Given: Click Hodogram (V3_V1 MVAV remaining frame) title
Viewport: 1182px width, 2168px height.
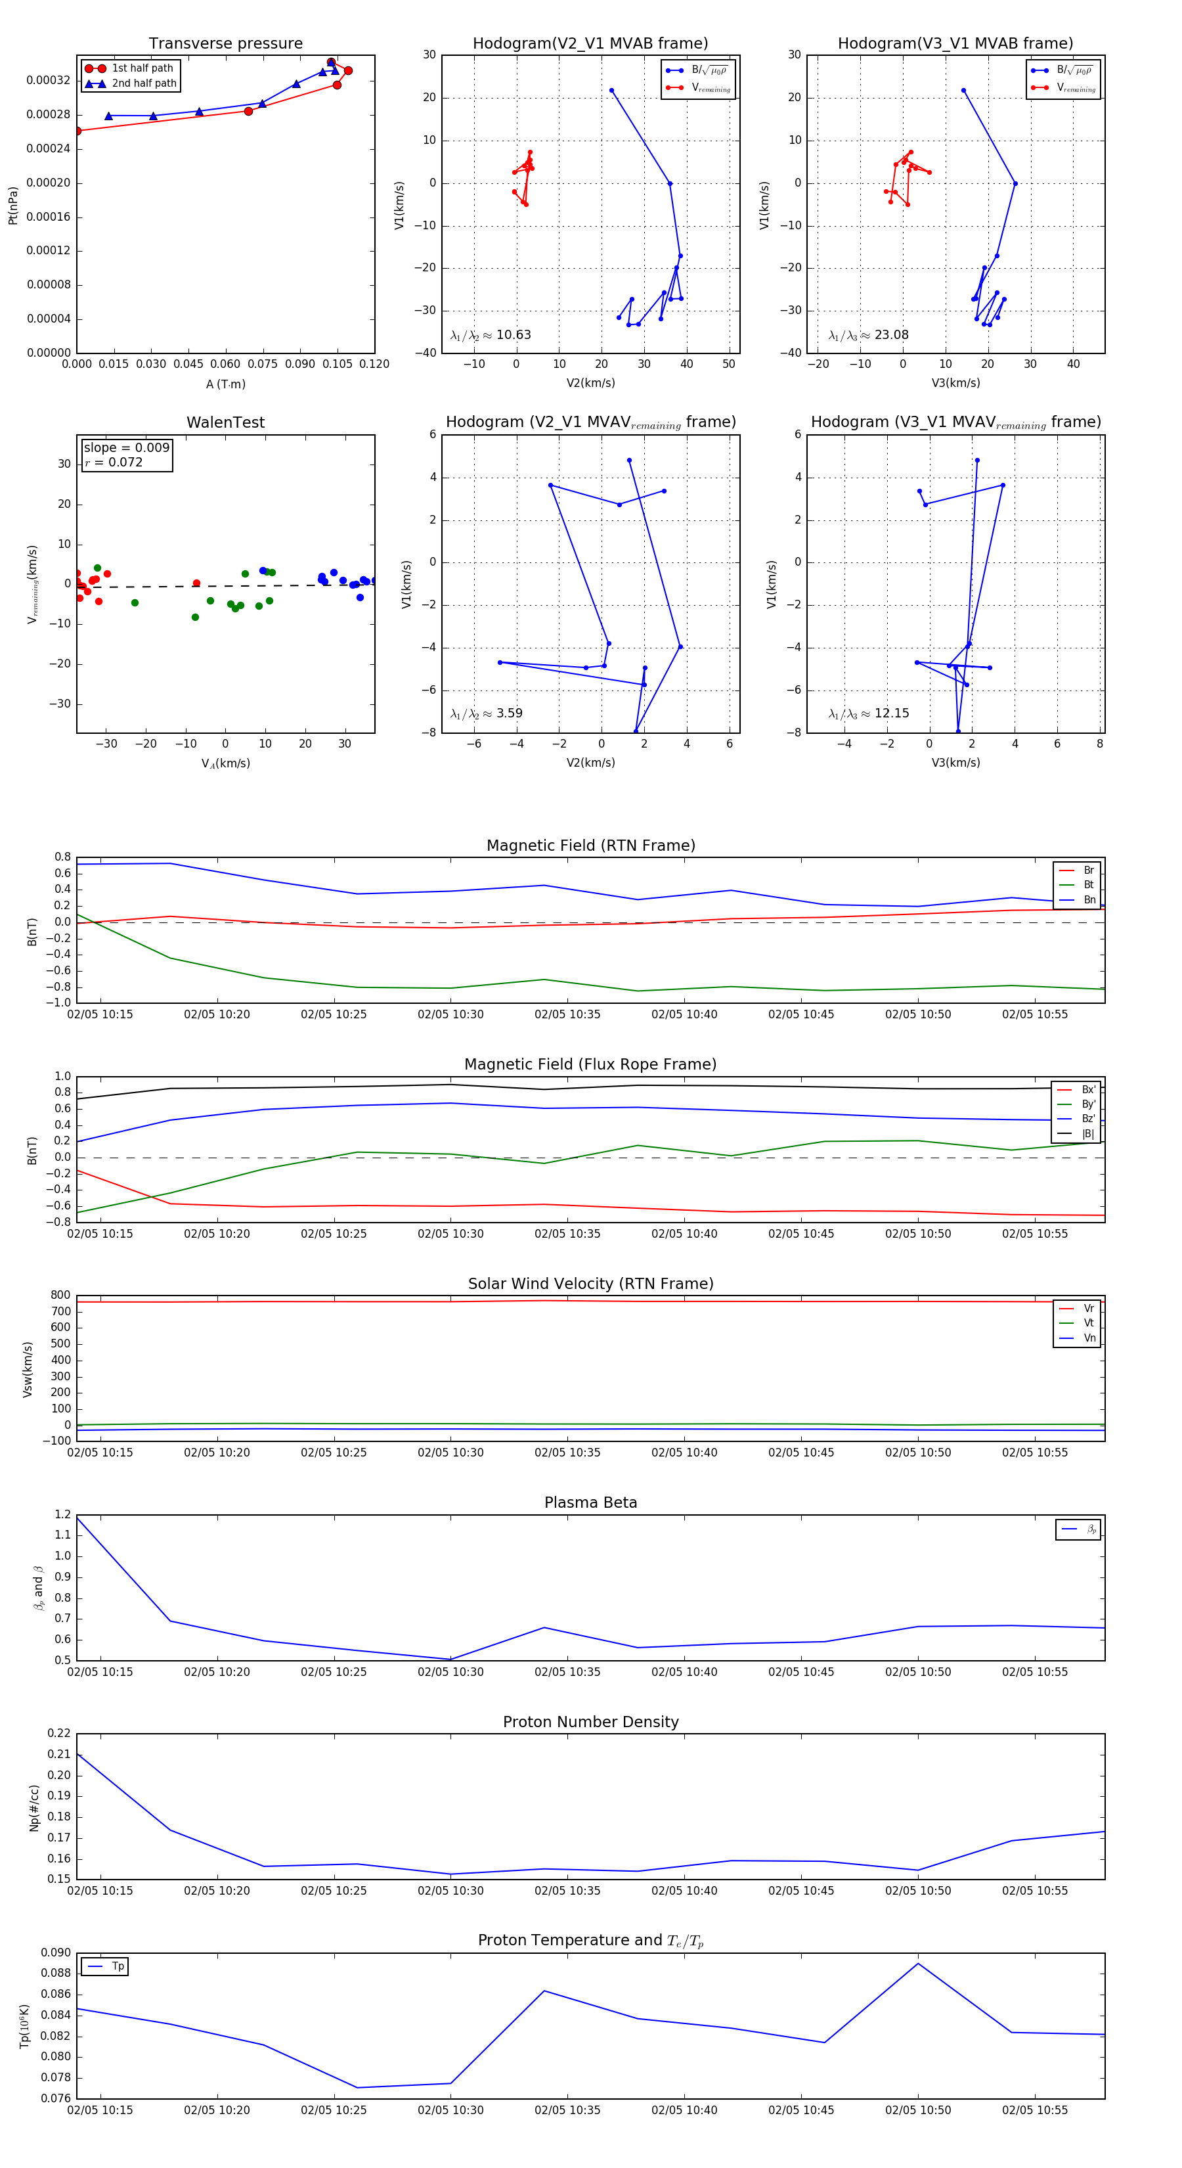Looking at the screenshot, I should tap(955, 422).
